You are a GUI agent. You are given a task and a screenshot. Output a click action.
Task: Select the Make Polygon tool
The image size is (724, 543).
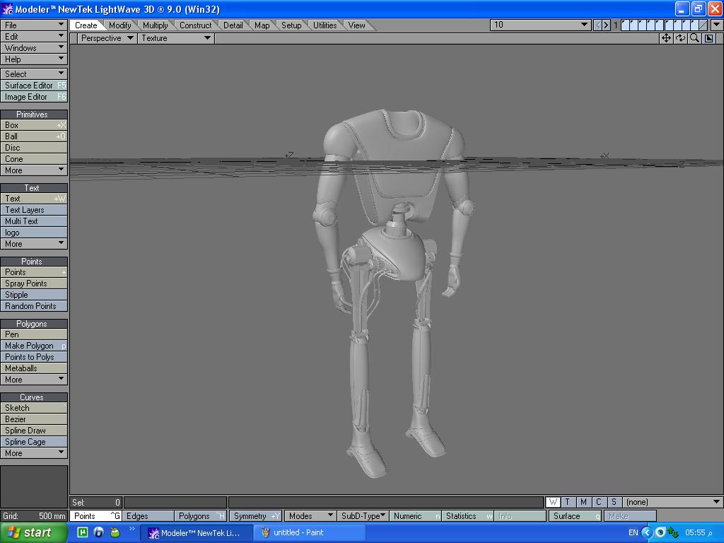(34, 346)
